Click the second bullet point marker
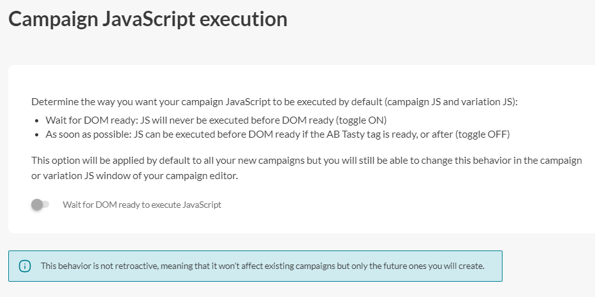 [37, 134]
